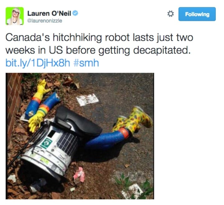
Task: Toggle the Following button
Action: click(197, 14)
